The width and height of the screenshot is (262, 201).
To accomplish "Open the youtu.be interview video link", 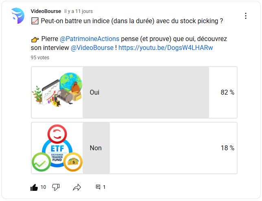I will (166, 48).
